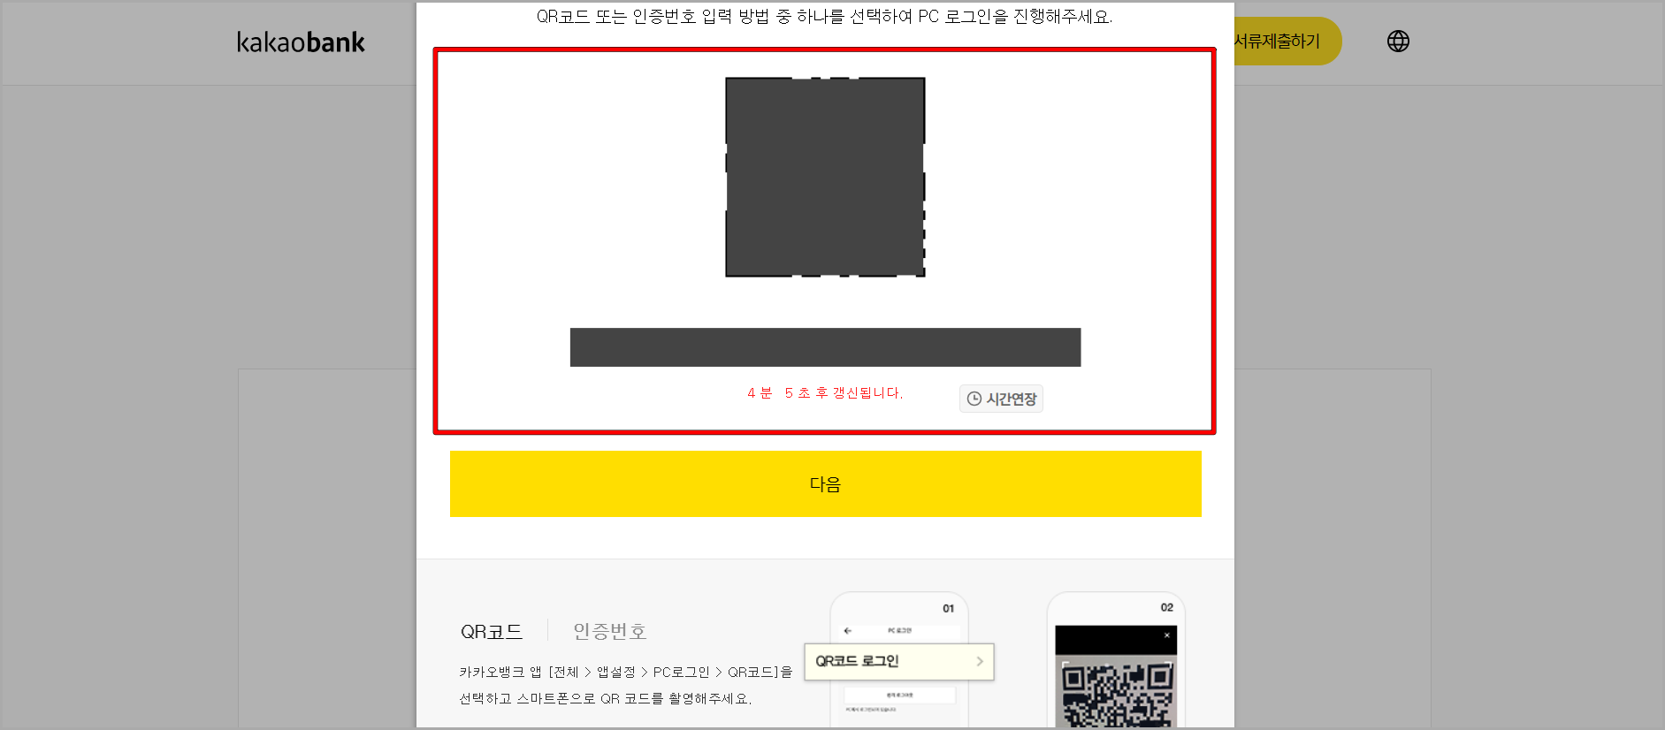The height and width of the screenshot is (730, 1665).
Task: Click step 02 QR scan phone illustration
Action: [1116, 661]
